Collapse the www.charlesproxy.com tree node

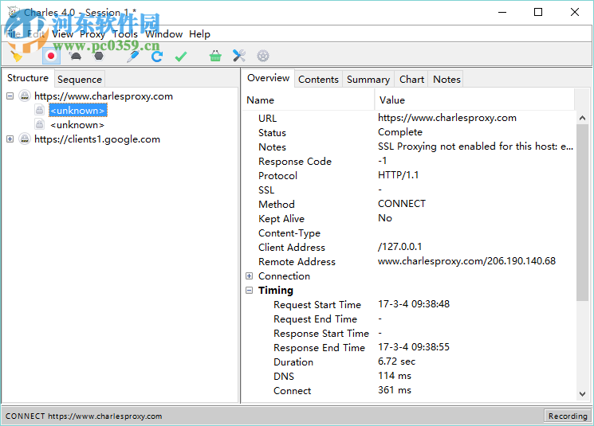pyautogui.click(x=10, y=96)
